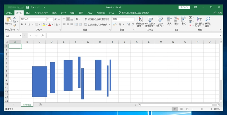
Task: Click the Increase Decimal icon
Action: click(129, 24)
